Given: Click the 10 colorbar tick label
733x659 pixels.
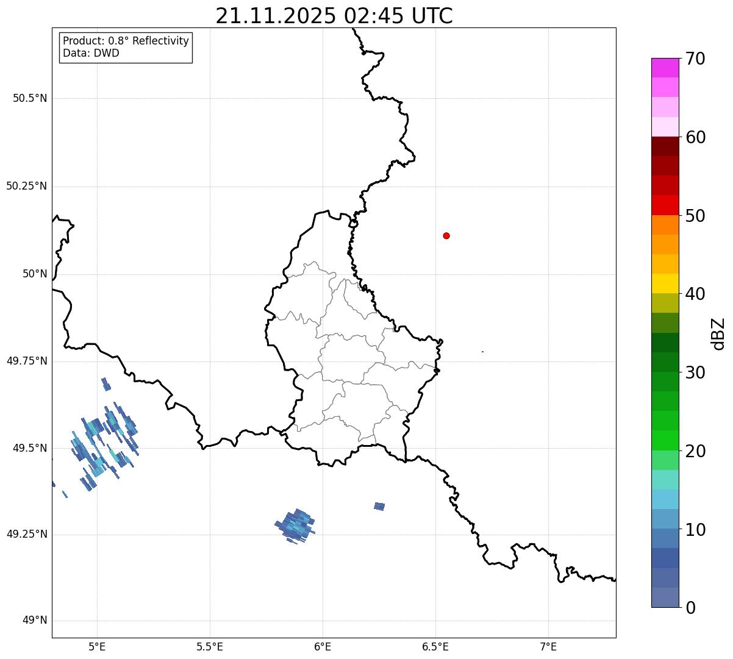Looking at the screenshot, I should pos(695,530).
